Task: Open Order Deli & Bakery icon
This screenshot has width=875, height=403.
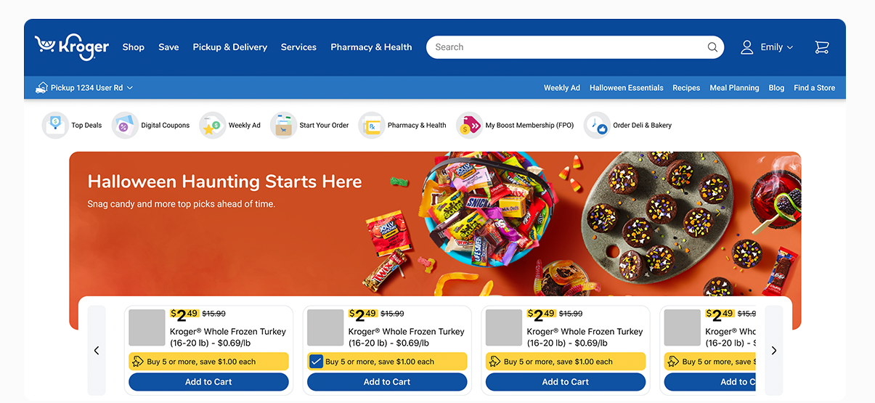Action: (597, 126)
